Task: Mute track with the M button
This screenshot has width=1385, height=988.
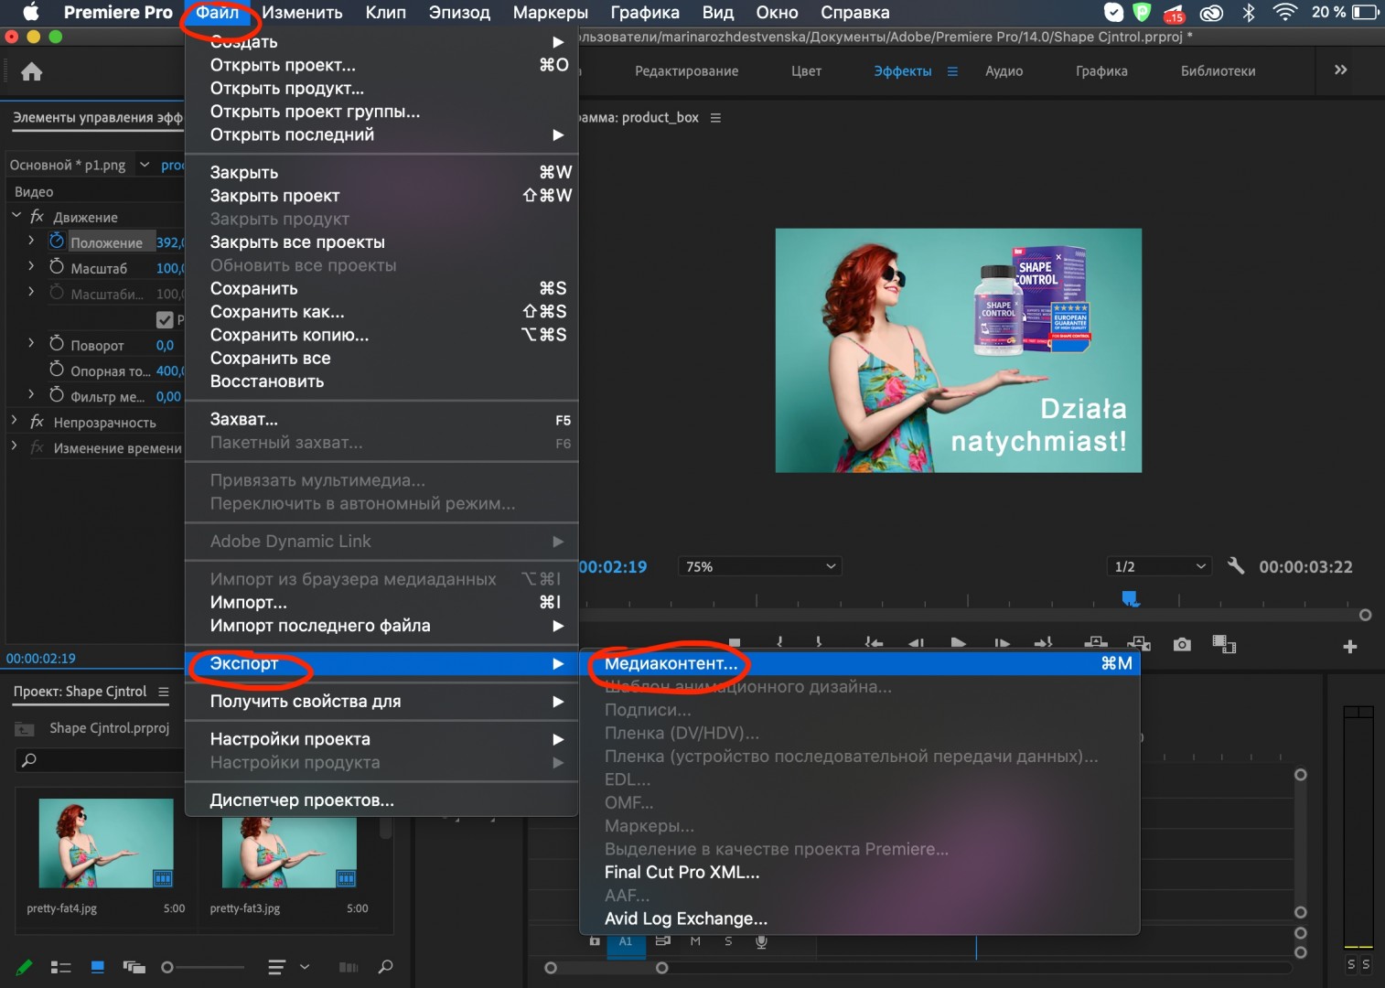Action: pyautogui.click(x=695, y=941)
